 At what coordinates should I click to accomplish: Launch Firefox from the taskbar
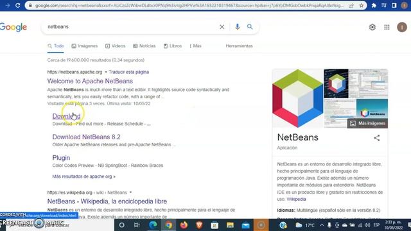[184, 225]
